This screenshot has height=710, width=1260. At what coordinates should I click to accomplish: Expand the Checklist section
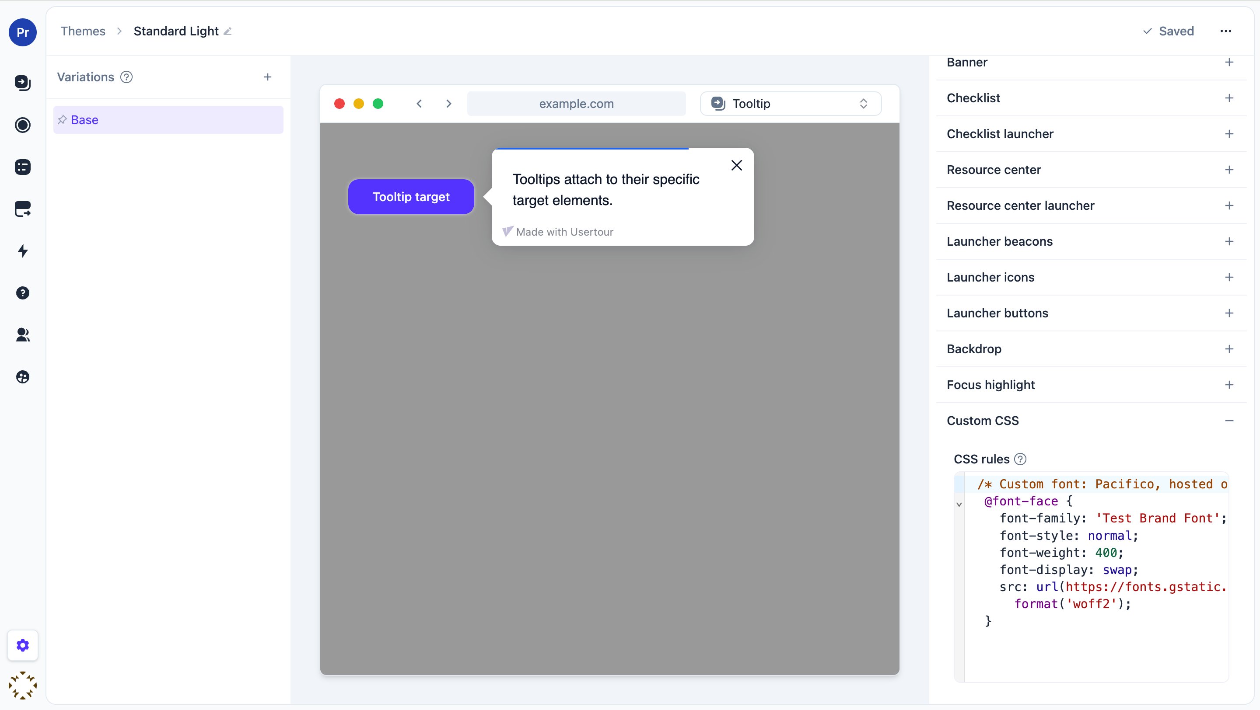[x=1091, y=98]
